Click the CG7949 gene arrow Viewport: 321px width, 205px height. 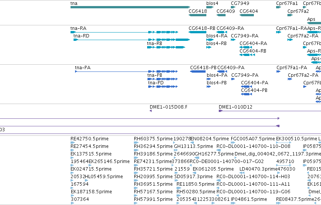[x=233, y=7]
